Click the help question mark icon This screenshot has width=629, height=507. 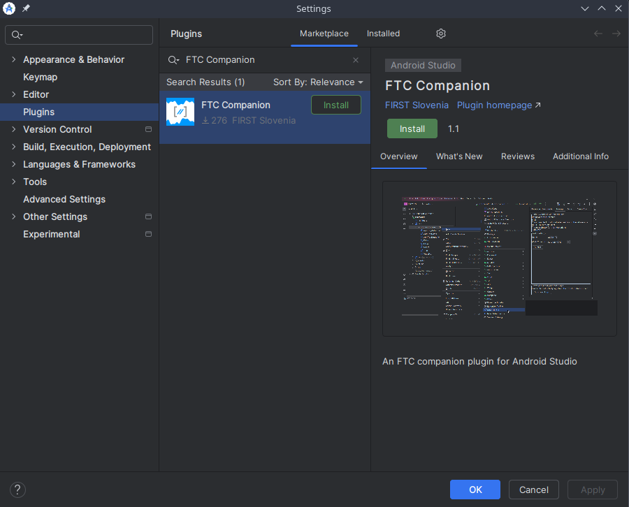[17, 490]
